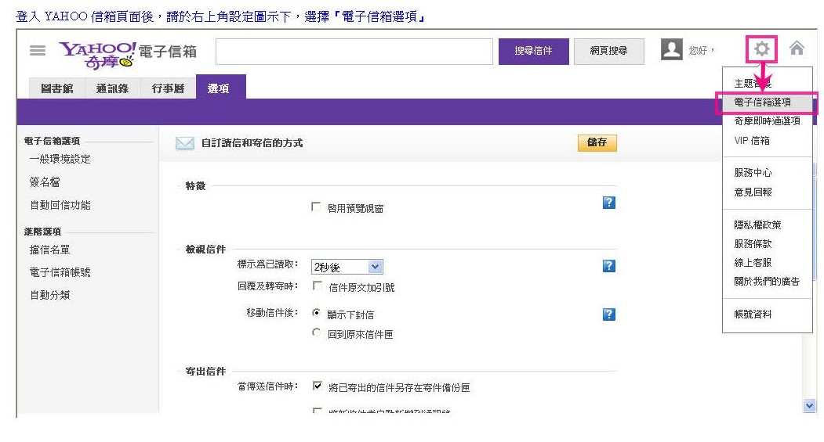This screenshot has width=824, height=442.
Task: Enable the 啓用預覽視窗 checkbox
Action: (x=316, y=207)
